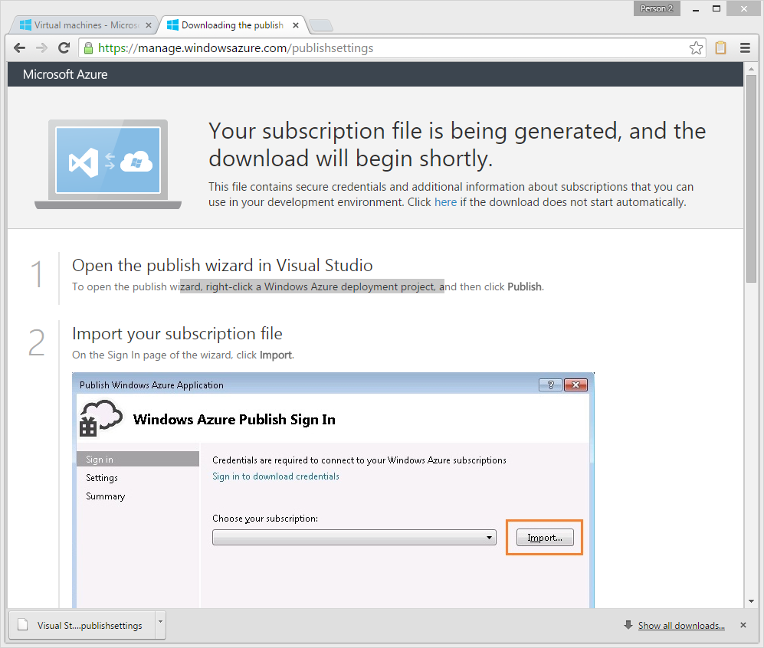Click Sign in to download credentials link
Viewport: 764px width, 648px height.
(x=276, y=476)
